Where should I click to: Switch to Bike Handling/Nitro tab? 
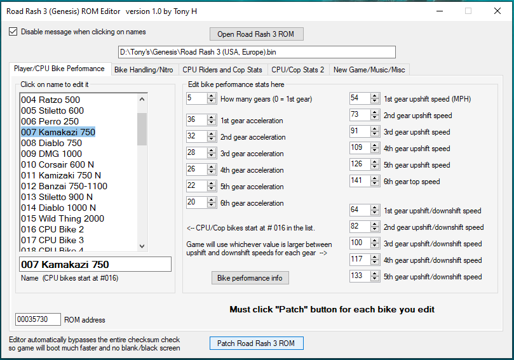point(143,70)
